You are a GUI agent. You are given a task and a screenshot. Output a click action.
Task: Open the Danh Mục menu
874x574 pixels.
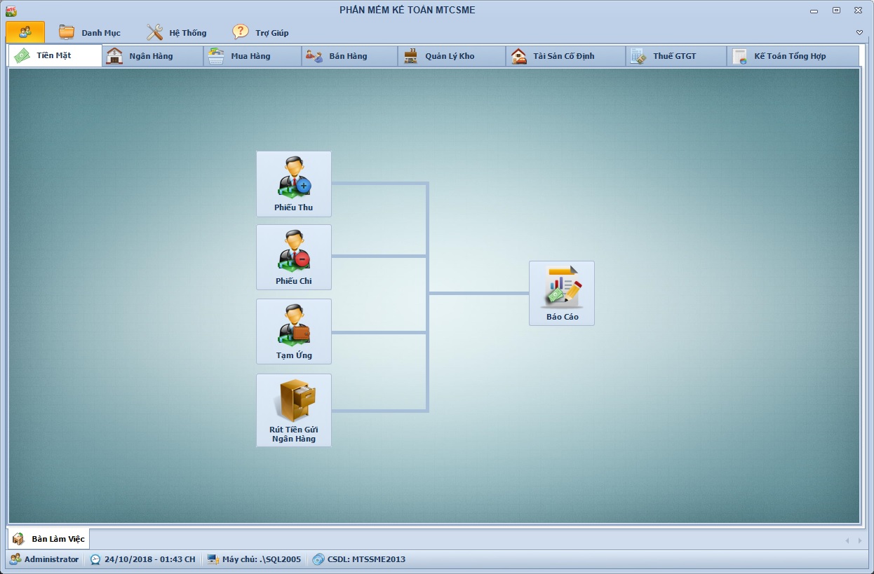(90, 32)
